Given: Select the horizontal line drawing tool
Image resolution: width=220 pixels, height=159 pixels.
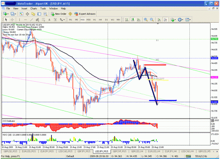Looking at the screenshot, I should coord(25,20).
